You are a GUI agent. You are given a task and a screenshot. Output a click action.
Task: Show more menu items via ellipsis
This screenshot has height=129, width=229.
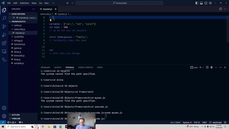point(53,3)
